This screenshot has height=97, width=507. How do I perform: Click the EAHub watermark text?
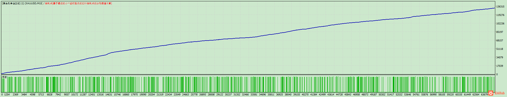500,93
